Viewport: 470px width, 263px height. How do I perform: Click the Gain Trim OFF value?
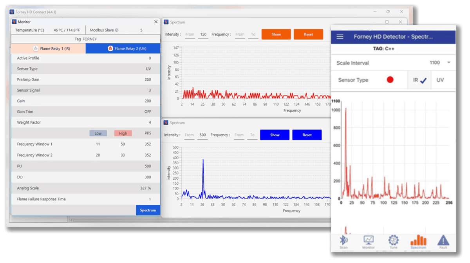coord(148,112)
